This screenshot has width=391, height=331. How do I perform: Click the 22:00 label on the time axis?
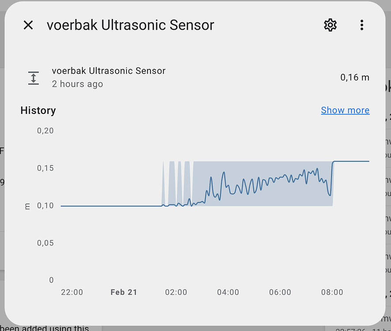[72, 292]
